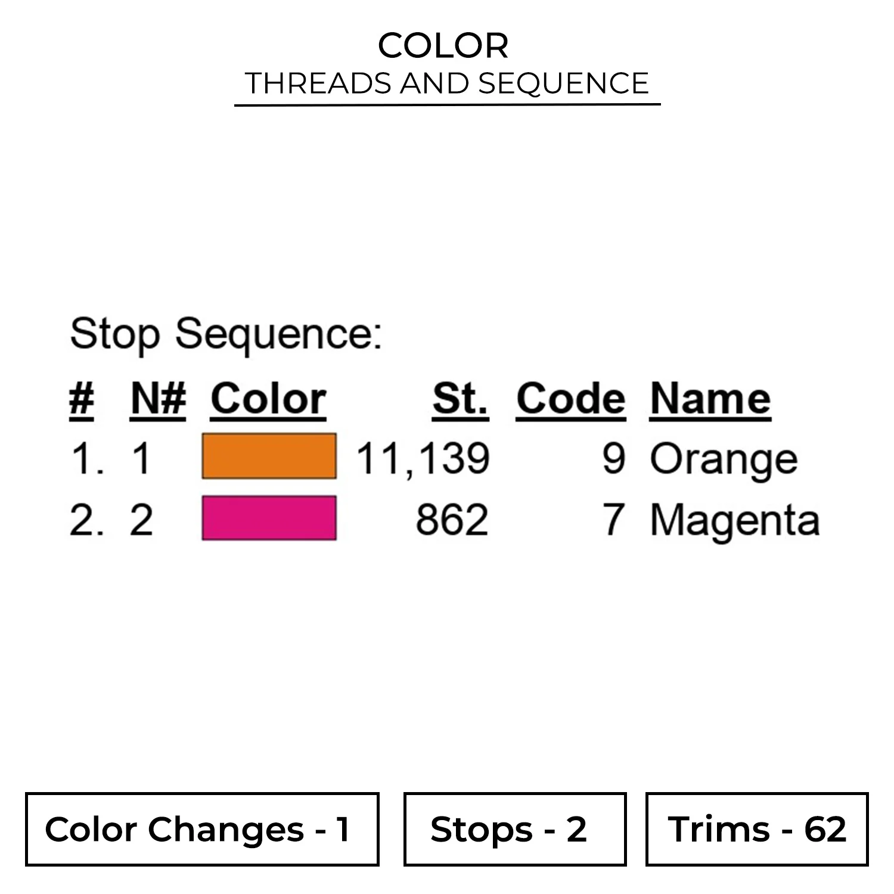
Task: Click the 11,139 stitch count
Action: click(423, 460)
